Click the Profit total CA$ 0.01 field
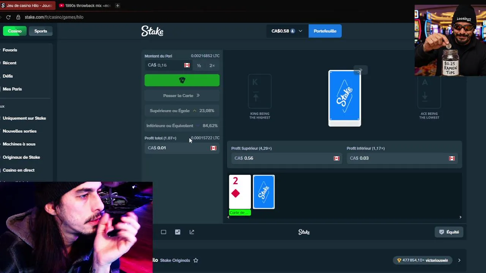 tap(182, 148)
